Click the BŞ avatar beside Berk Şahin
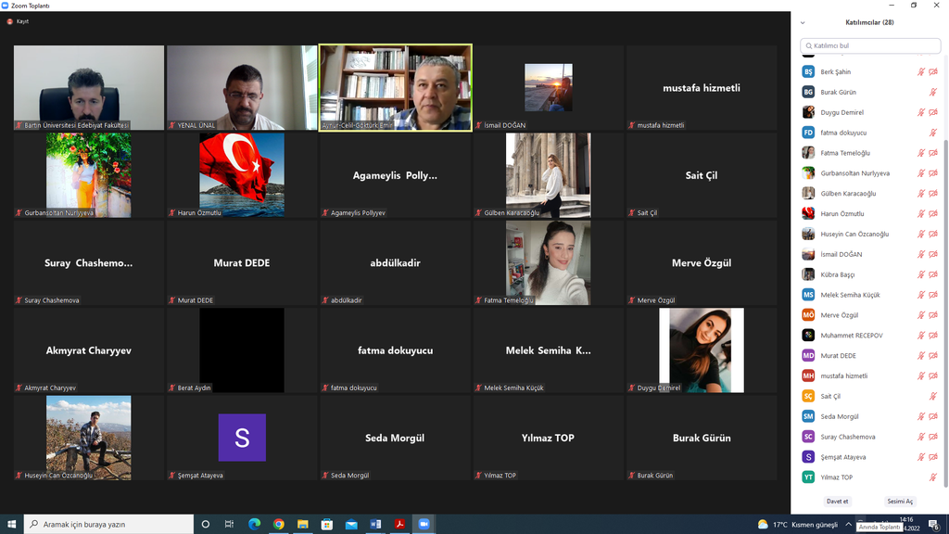949x534 pixels. (808, 72)
